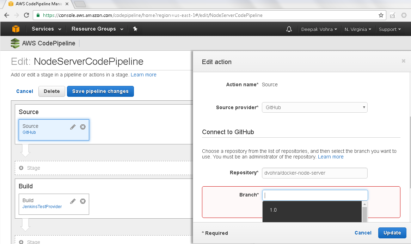411x244 pixels.
Task: Close the AWS CodePipeline browser tab
Action: coord(67,4)
